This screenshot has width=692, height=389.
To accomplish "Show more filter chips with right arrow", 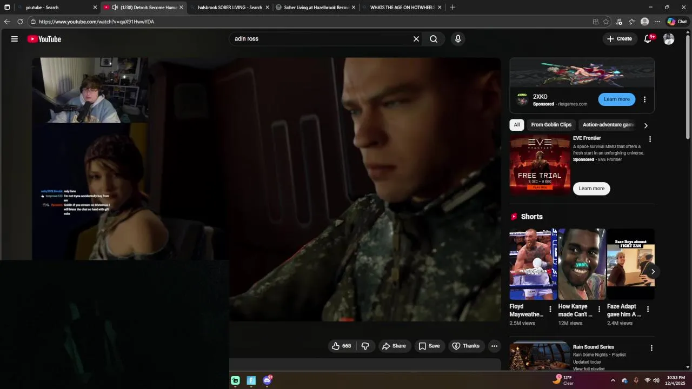I will pos(646,125).
